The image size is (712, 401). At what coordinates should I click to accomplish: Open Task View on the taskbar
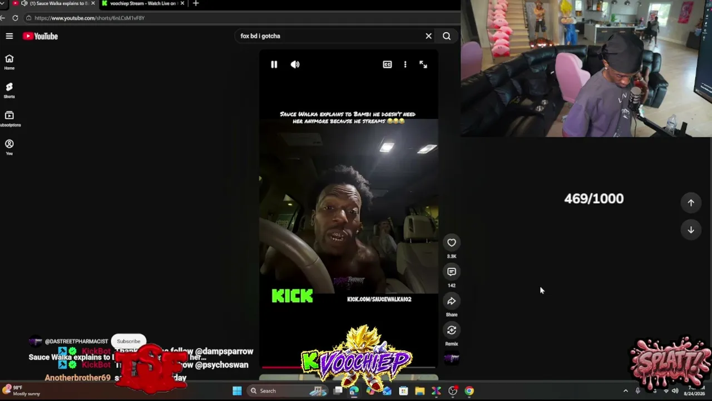pyautogui.click(x=338, y=391)
